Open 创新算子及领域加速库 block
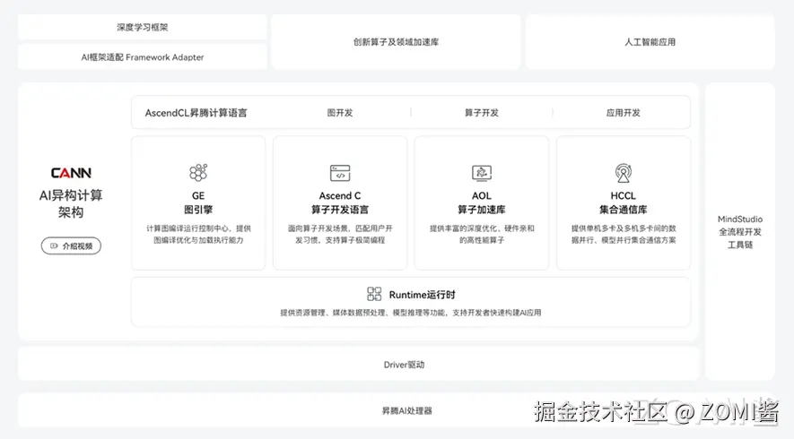This screenshot has height=439, width=794. pos(396,42)
